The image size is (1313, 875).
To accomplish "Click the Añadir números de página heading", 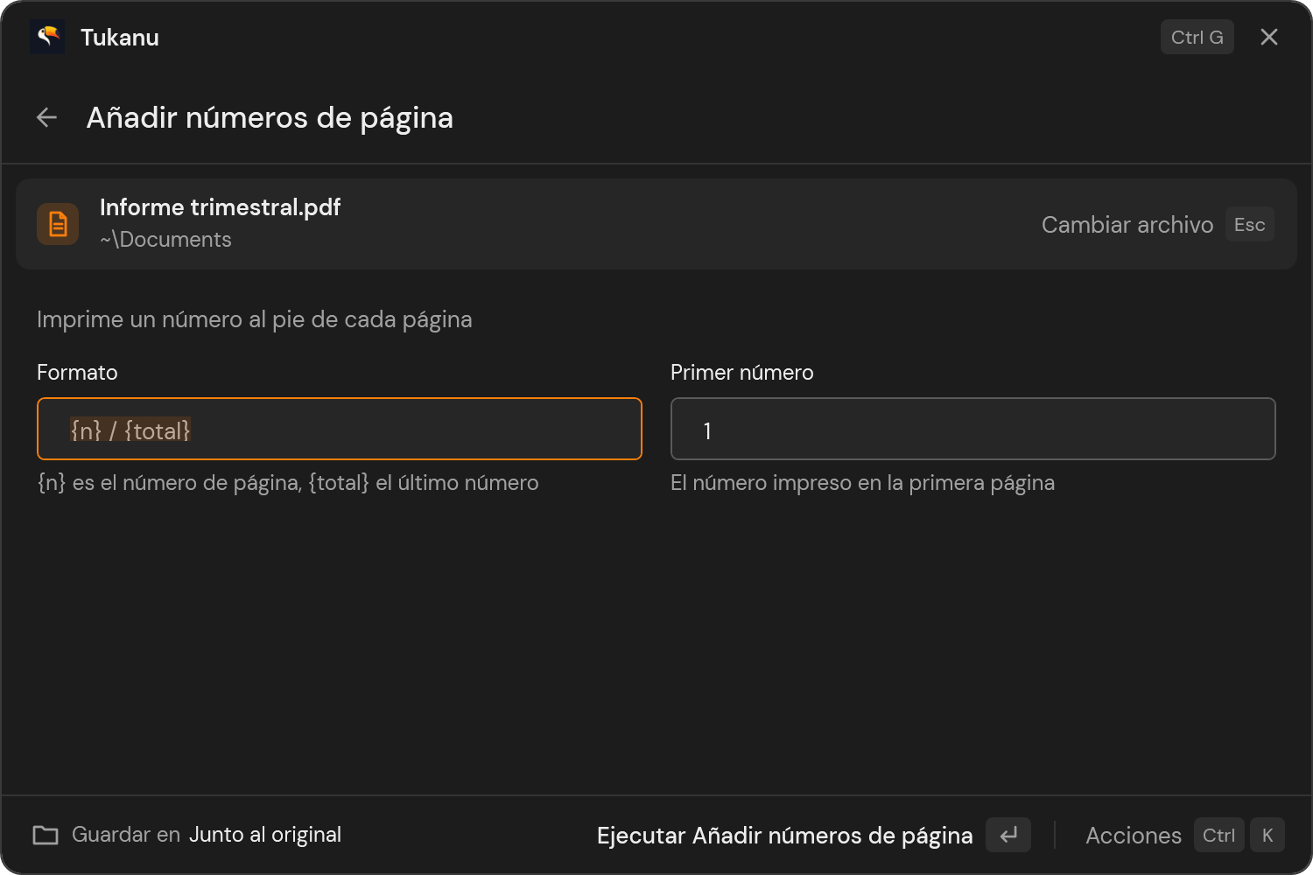I will (x=270, y=118).
